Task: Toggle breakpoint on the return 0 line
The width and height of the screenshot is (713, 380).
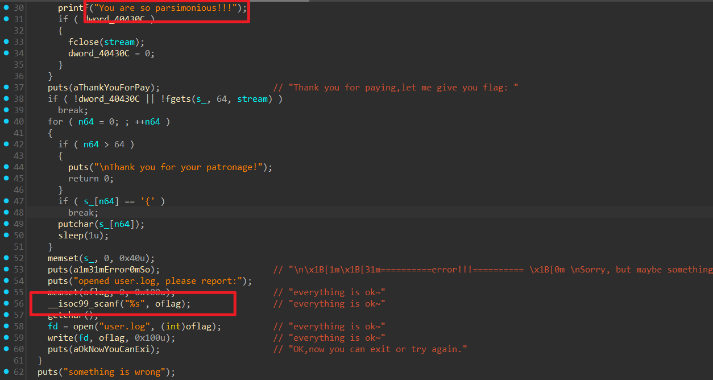Action: coord(6,179)
